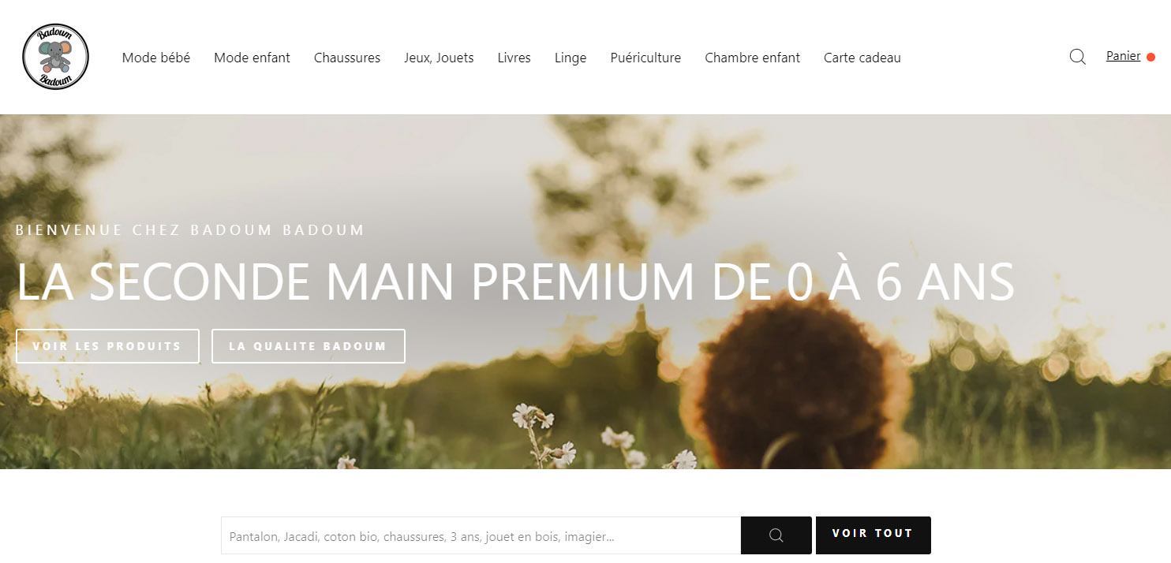Select the Livres menu item

(514, 58)
